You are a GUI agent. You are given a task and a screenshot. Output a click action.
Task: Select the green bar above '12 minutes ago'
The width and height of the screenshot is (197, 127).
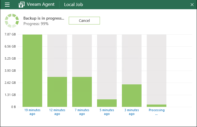coord(57,92)
